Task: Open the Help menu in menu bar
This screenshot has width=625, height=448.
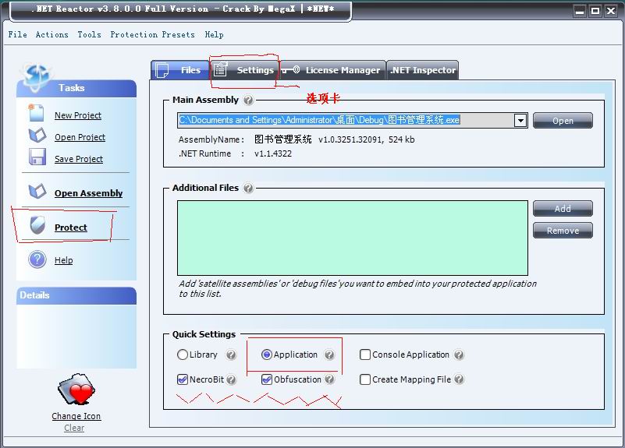Action: (x=214, y=34)
